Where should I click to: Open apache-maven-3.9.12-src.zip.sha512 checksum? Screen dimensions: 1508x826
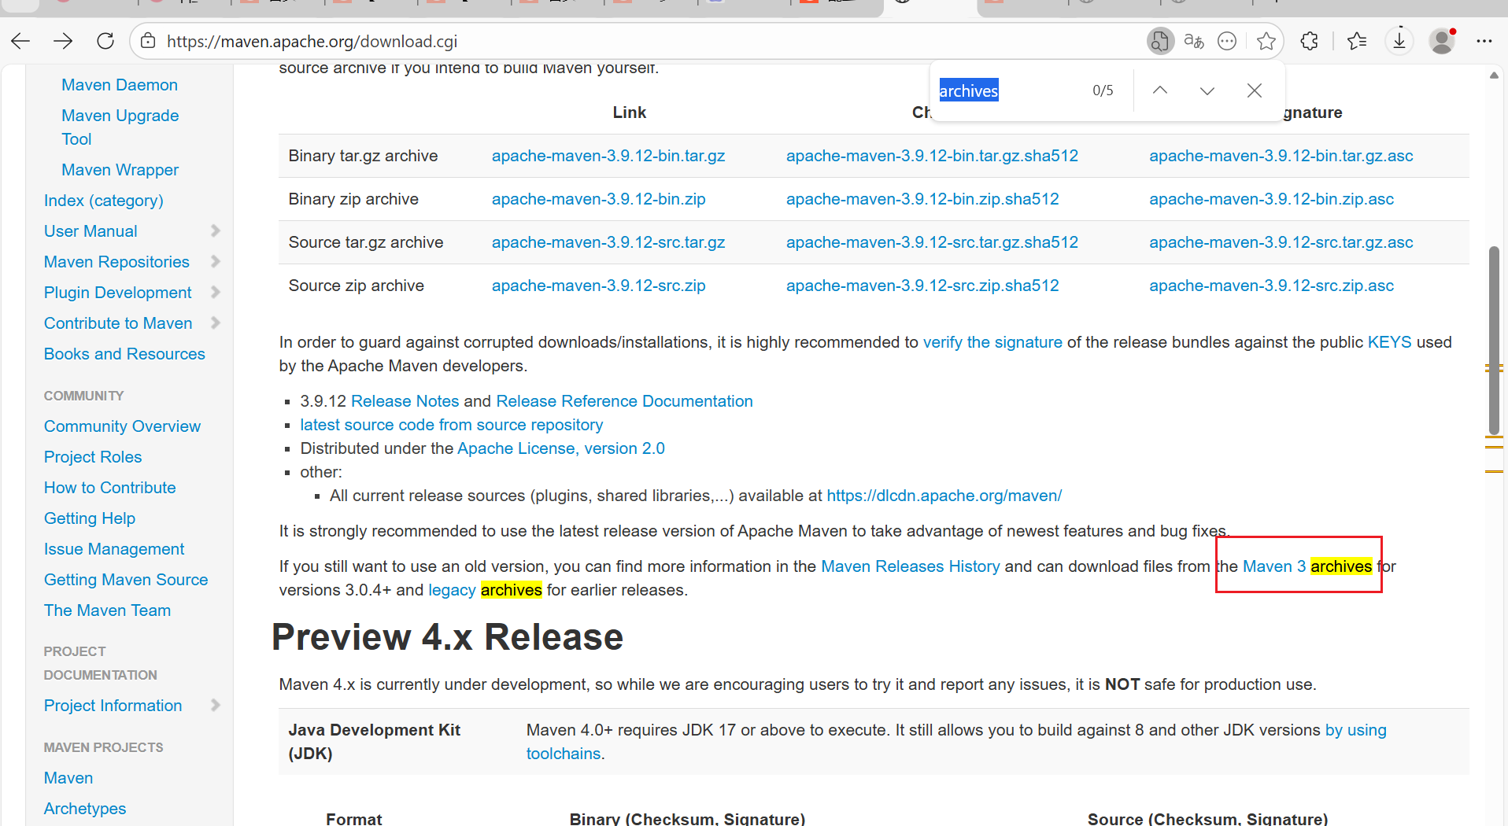(x=922, y=286)
